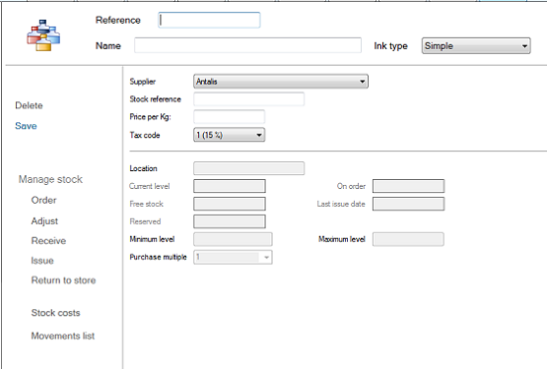Click the On order field

[x=408, y=186]
